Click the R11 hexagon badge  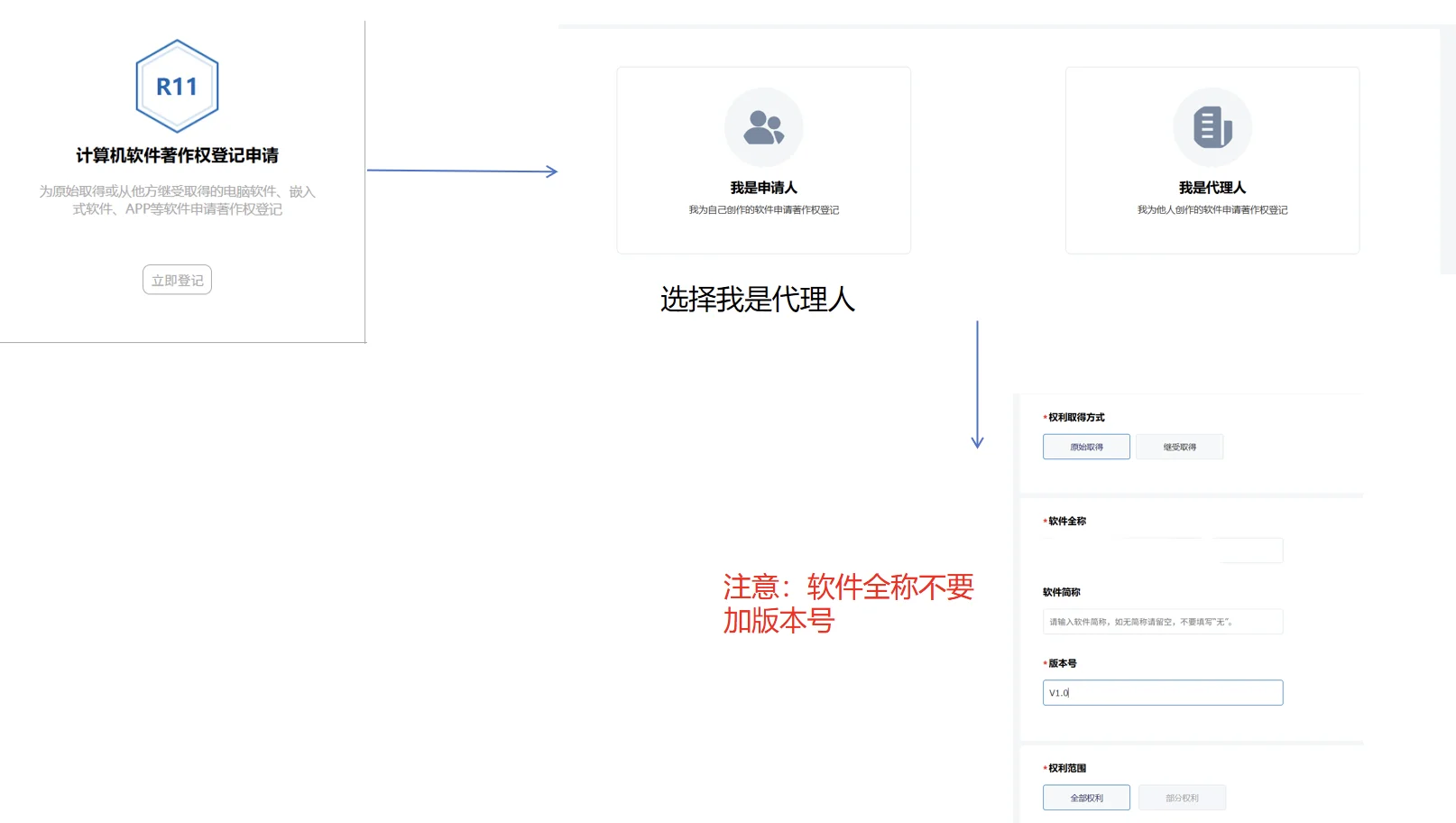click(177, 84)
